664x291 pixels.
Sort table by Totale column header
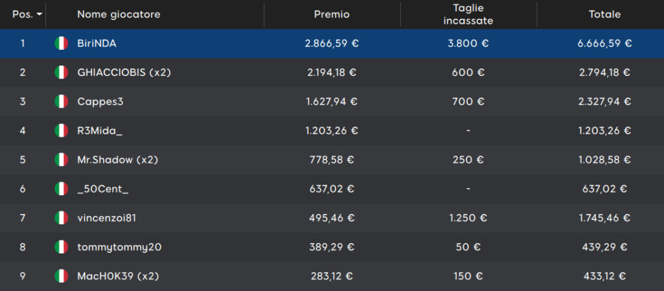tap(605, 14)
